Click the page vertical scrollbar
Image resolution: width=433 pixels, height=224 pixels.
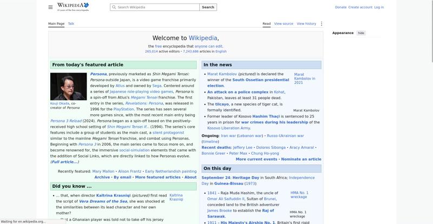tap(432, 33)
